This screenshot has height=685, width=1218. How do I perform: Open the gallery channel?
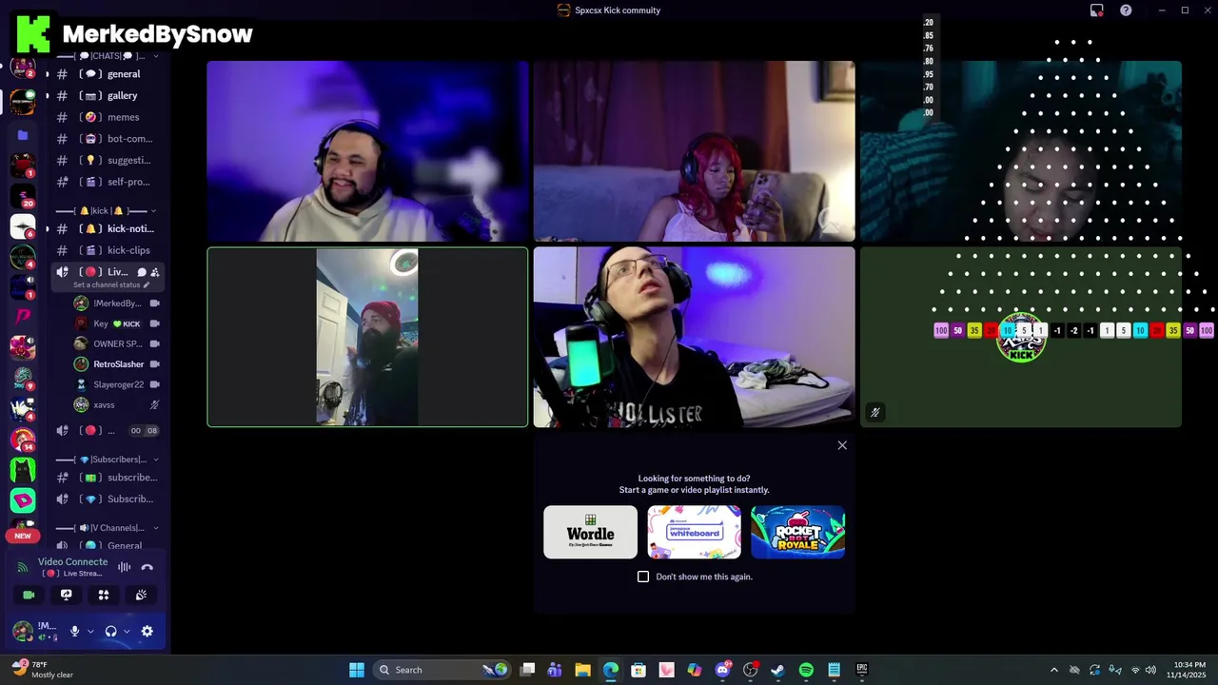click(x=106, y=95)
